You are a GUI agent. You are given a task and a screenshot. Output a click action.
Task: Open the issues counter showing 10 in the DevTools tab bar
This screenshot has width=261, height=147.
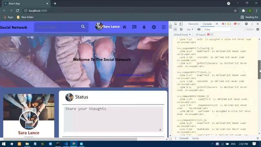[x=237, y=24]
